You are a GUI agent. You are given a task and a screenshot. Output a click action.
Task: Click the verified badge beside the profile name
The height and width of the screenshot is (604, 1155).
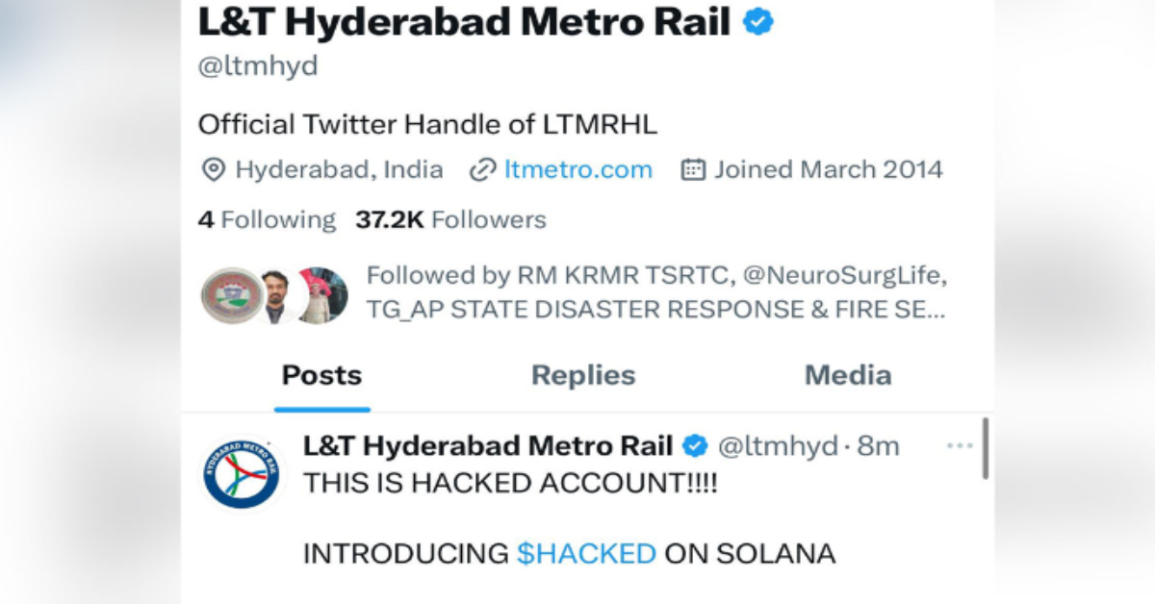(758, 24)
